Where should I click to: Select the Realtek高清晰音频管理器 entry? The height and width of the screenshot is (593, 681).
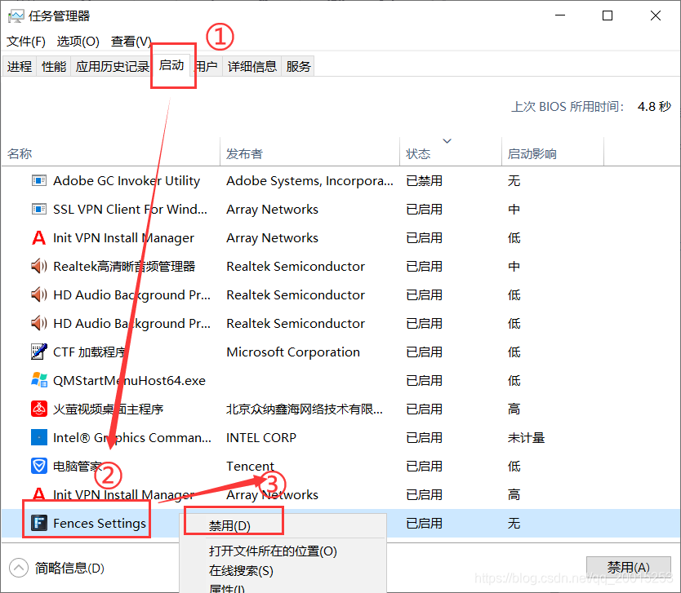[x=124, y=266]
